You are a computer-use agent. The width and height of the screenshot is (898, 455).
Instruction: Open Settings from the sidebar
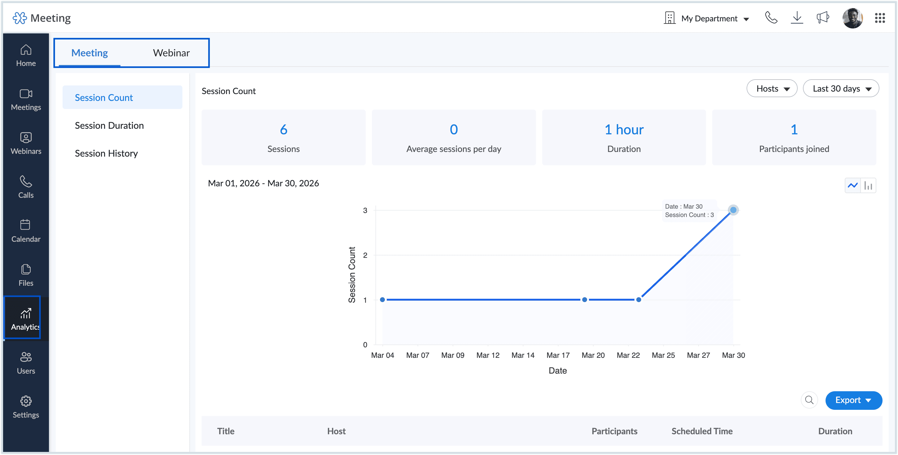tap(26, 406)
